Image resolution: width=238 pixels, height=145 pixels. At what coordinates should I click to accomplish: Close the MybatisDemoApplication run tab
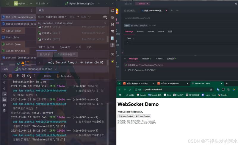pyautogui.click(x=56, y=69)
